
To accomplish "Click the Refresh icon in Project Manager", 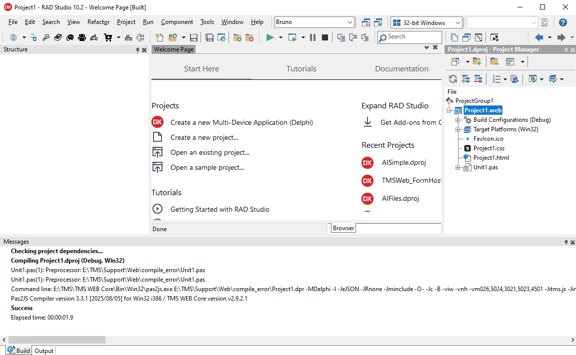I will click(452, 79).
